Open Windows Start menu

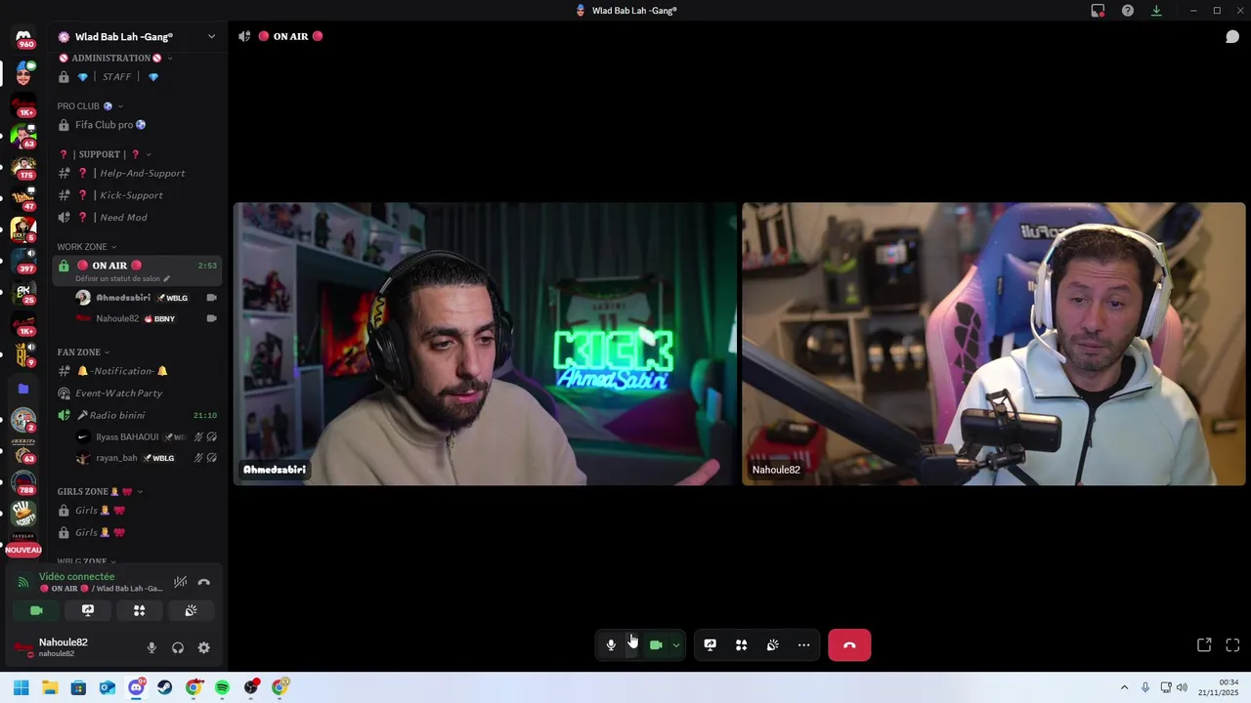(22, 687)
